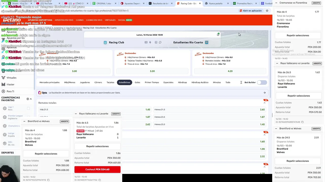
Task: Click the lightning bolt match icon
Action: point(150,42)
